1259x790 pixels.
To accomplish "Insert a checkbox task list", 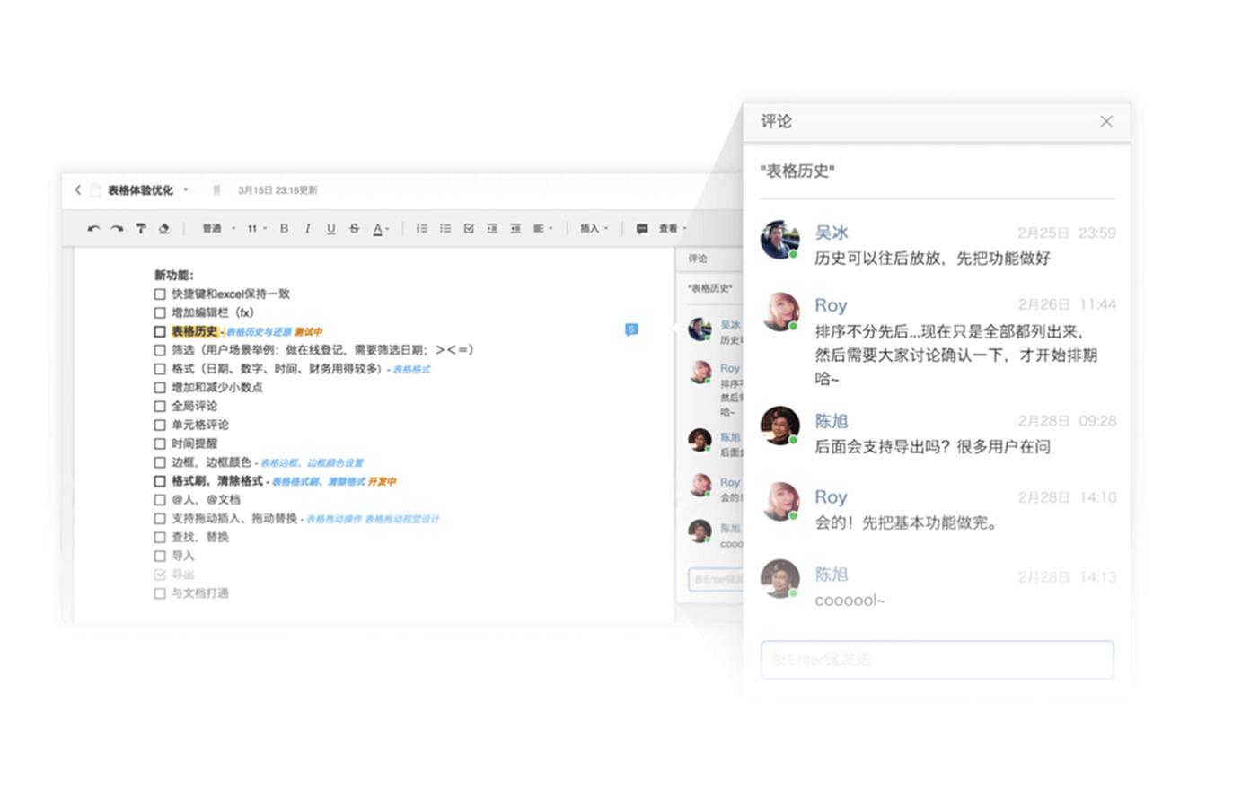I will click(x=469, y=229).
